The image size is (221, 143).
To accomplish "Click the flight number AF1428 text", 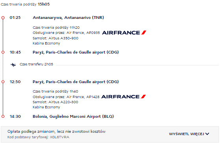I will pos(93,97).
